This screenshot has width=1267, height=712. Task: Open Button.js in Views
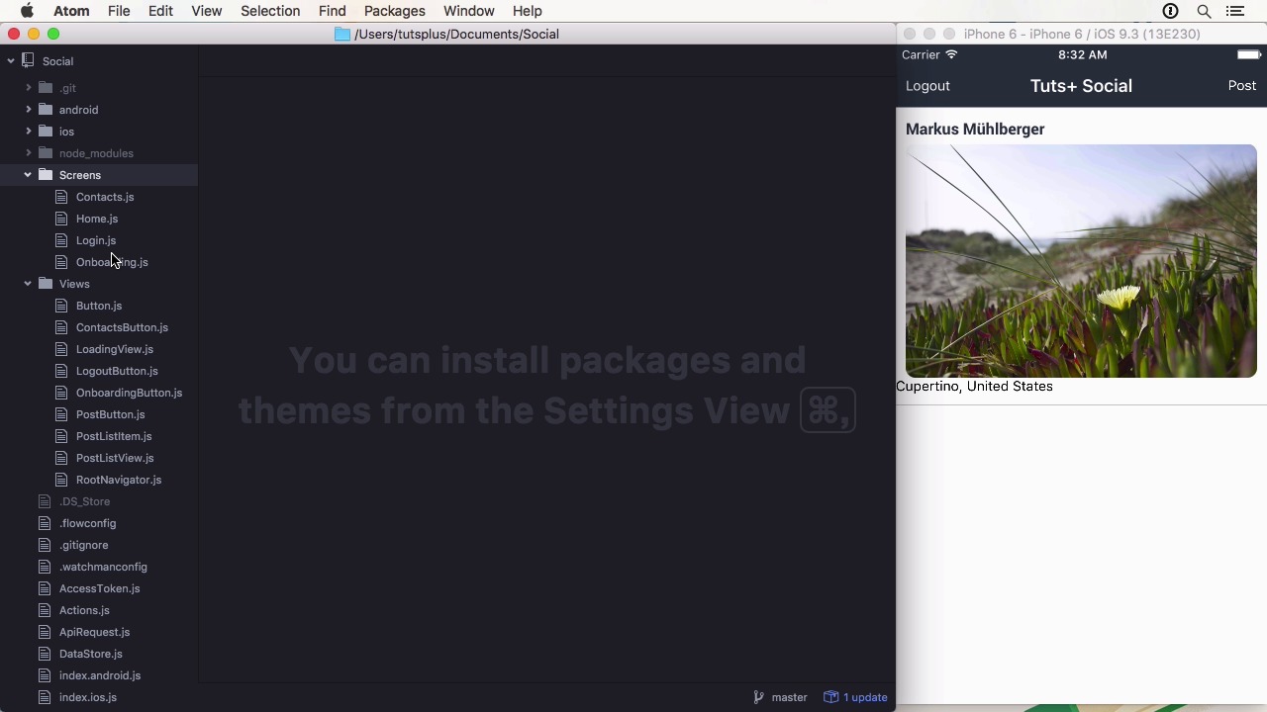(x=99, y=306)
